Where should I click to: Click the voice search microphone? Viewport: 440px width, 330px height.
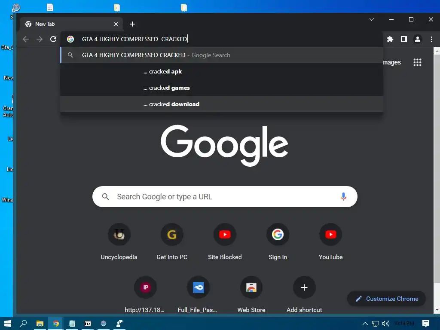click(x=343, y=196)
